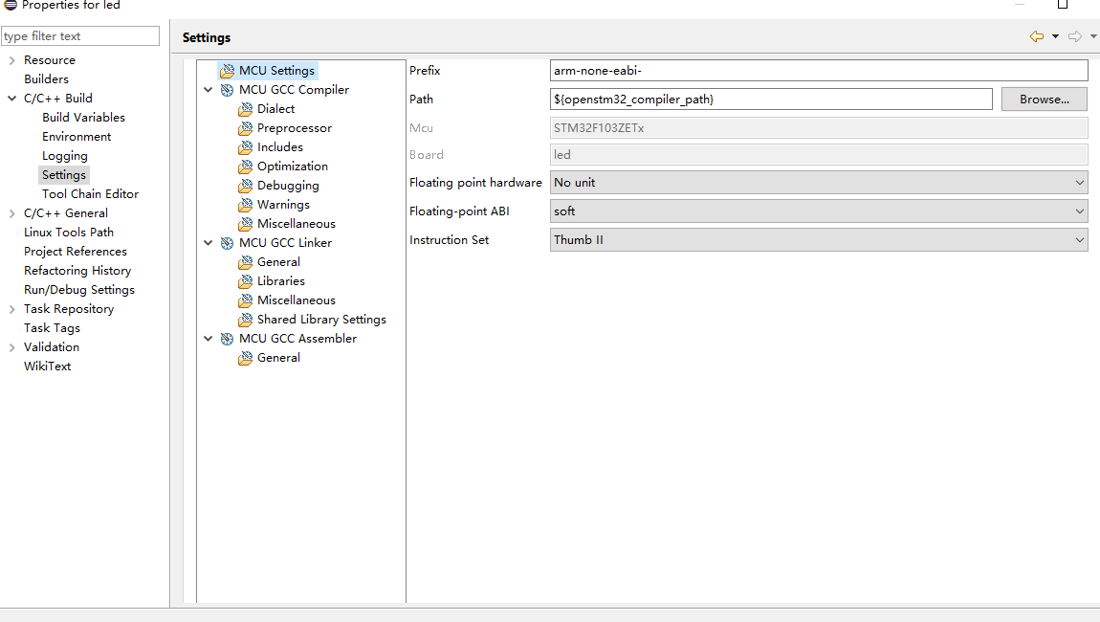Screen dimensions: 1100x622
Task: Open Refactoring History page
Action: point(77,270)
